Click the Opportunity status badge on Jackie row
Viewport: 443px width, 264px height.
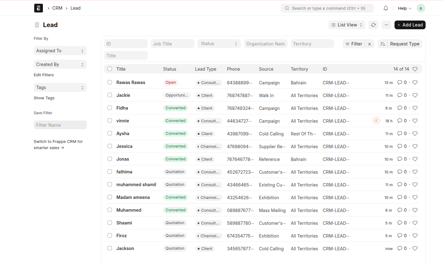(177, 95)
